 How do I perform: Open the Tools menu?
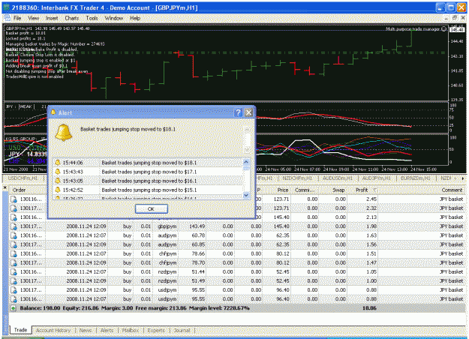coord(92,18)
